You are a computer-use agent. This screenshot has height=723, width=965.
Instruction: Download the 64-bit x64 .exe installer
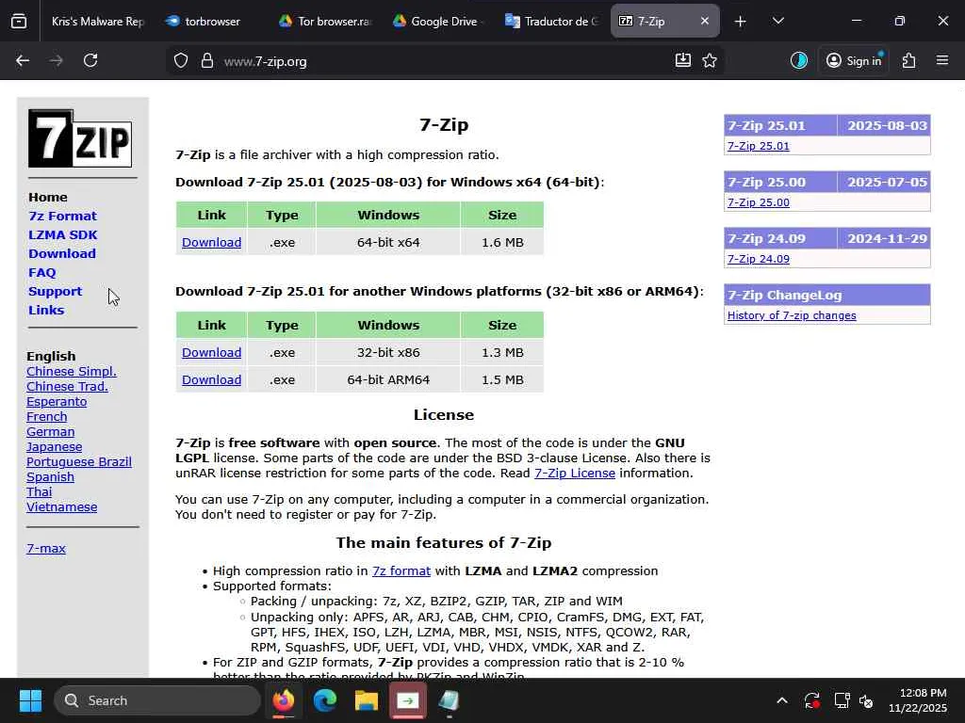pos(211,242)
